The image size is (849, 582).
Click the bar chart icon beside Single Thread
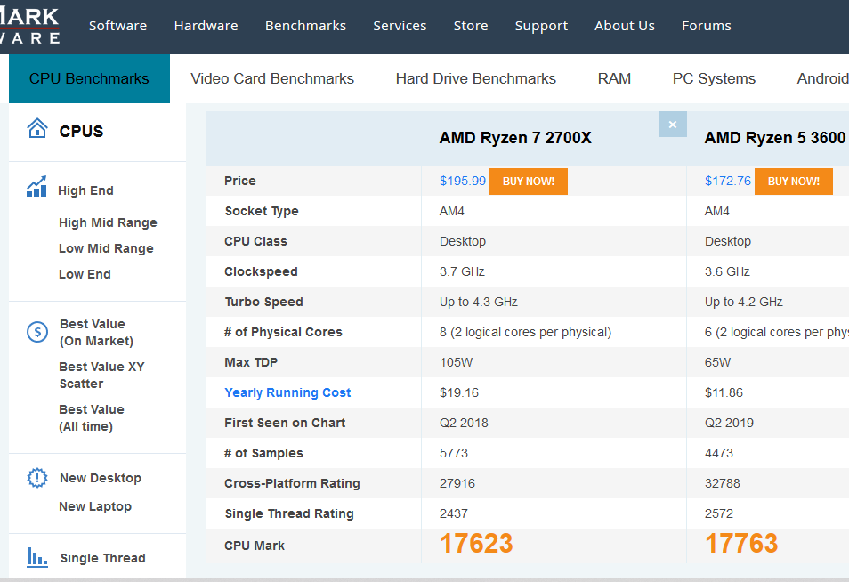37,556
